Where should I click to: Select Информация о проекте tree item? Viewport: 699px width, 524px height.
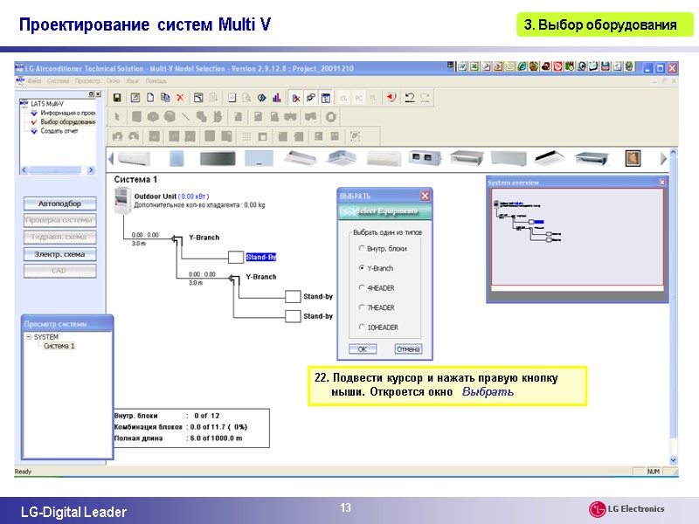[68, 113]
